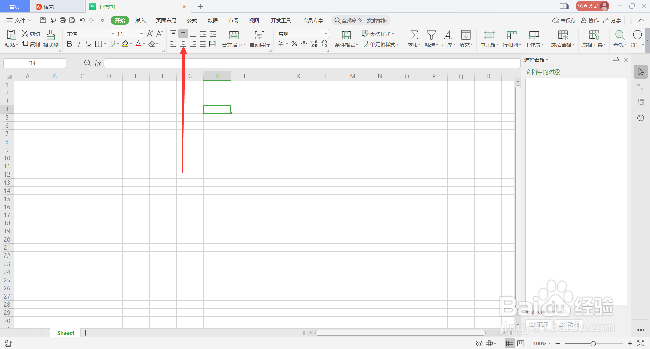Decrease decimal places icon
Viewport: 650px width, 349px height.
coord(324,44)
